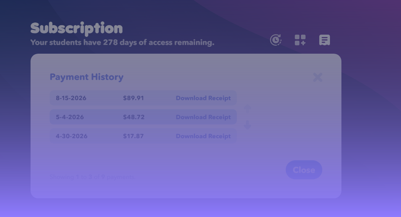This screenshot has height=217, width=401.
Task: Click the $48.72 payment amount
Action: (x=134, y=117)
